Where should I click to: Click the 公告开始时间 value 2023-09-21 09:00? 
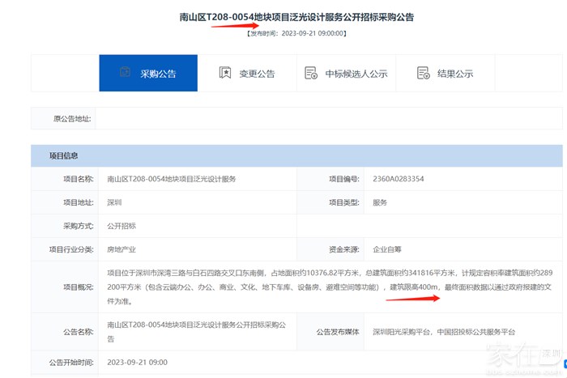(x=137, y=362)
